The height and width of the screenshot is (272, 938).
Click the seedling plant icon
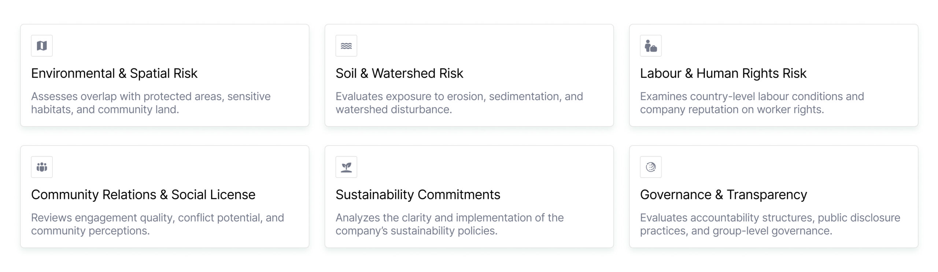pyautogui.click(x=346, y=167)
